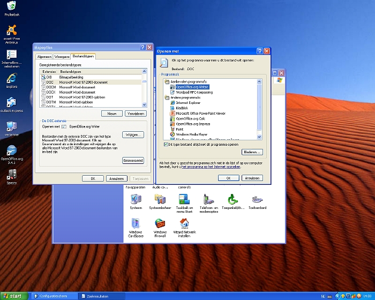Image resolution: width=375 pixels, height=300 pixels.
Task: Open Wizard Netwerk instellen icon
Action: (x=184, y=228)
